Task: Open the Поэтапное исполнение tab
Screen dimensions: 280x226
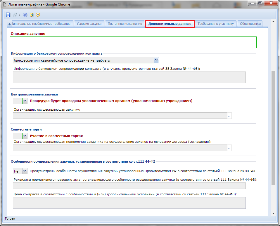Action: (125, 24)
